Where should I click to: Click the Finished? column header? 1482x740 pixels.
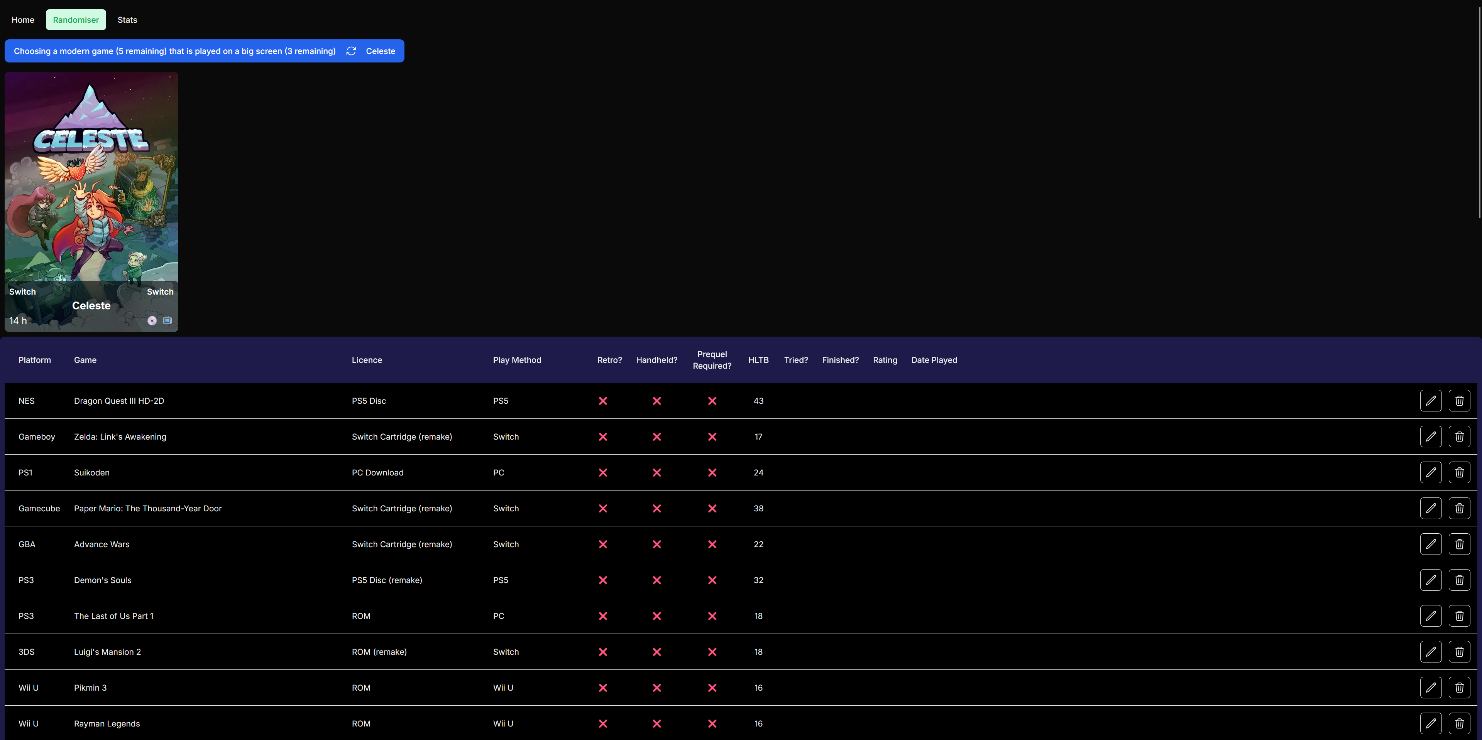[x=841, y=360]
